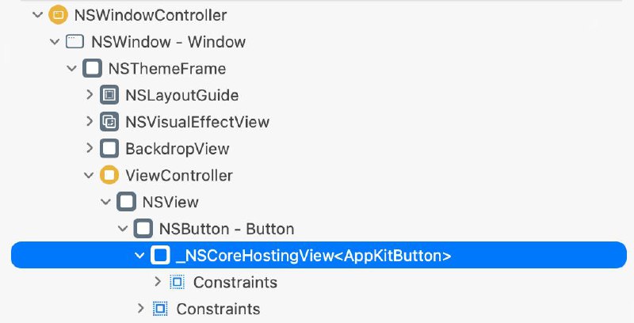This screenshot has width=634, height=323.
Task: Click the NSButton view icon
Action: pos(143,229)
